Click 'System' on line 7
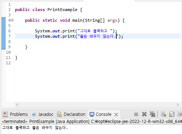 coord(42,36)
